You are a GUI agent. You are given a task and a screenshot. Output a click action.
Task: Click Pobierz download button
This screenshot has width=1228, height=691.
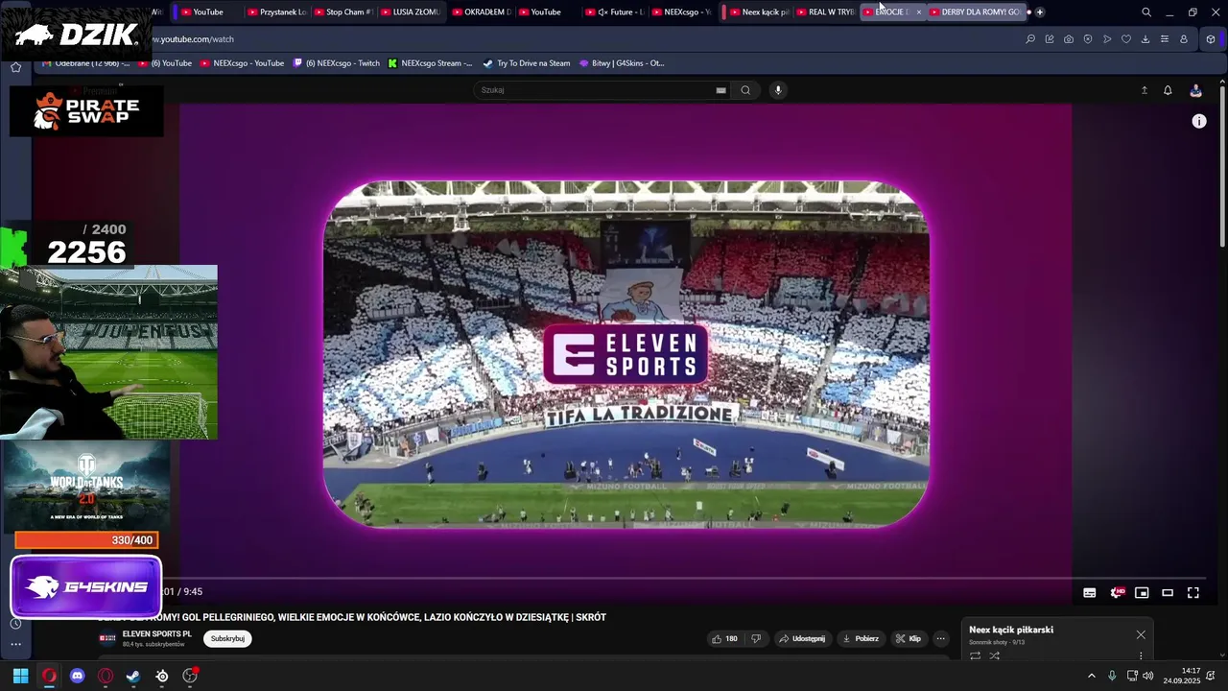pos(860,639)
